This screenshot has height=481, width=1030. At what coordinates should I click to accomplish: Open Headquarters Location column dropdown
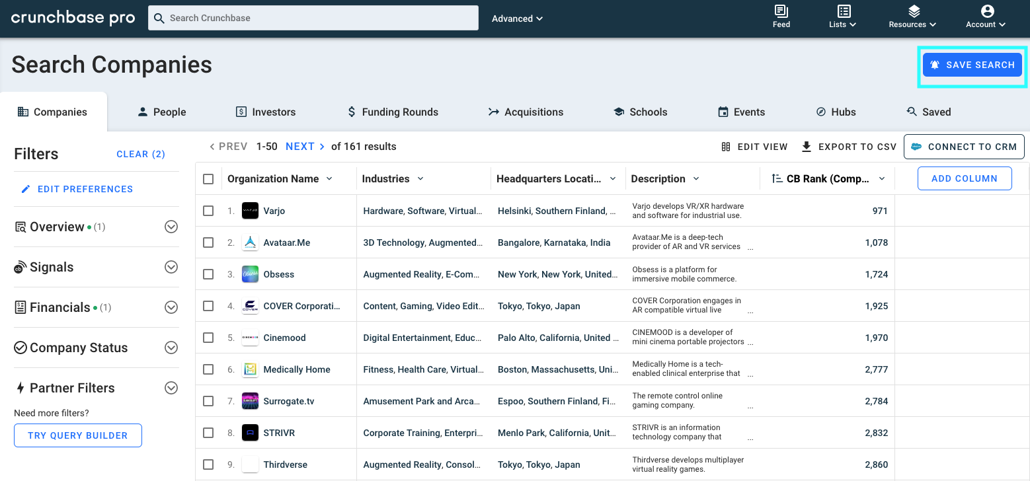click(613, 178)
